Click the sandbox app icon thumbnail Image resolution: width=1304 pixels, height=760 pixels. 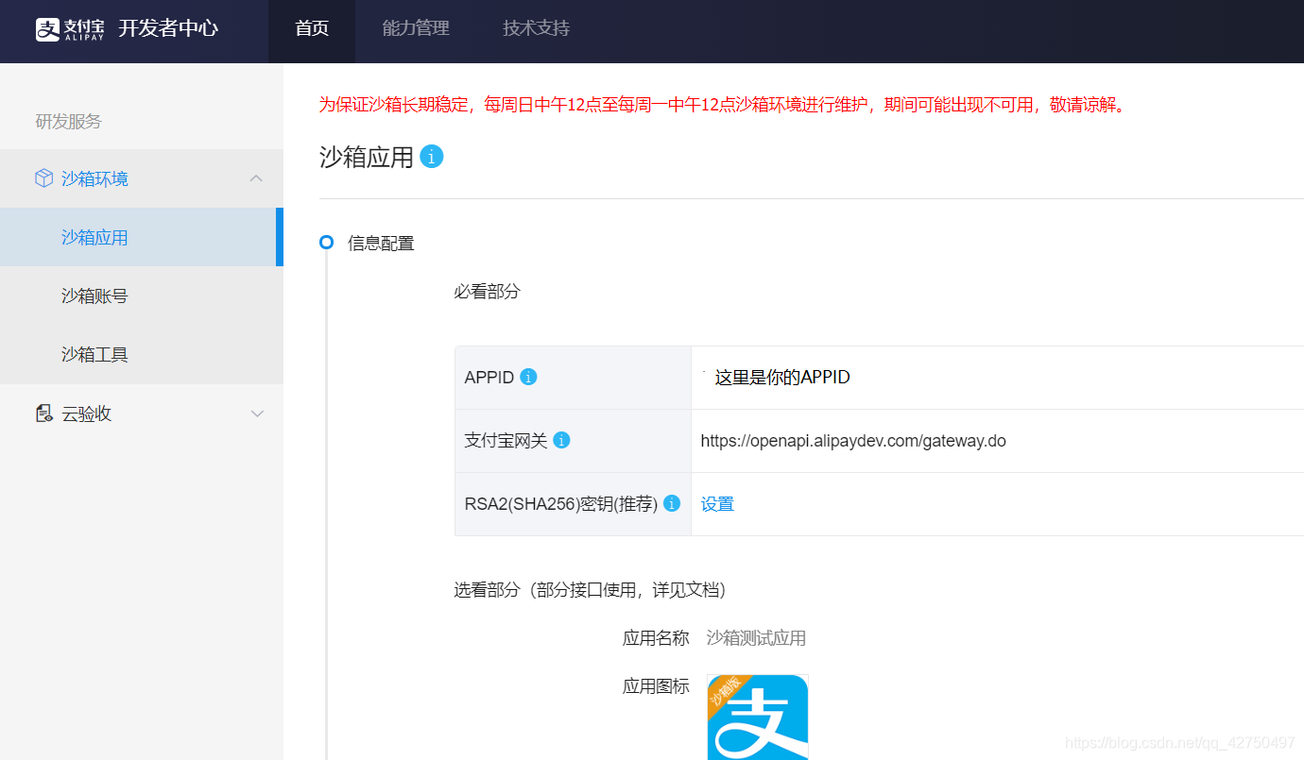coord(758,717)
